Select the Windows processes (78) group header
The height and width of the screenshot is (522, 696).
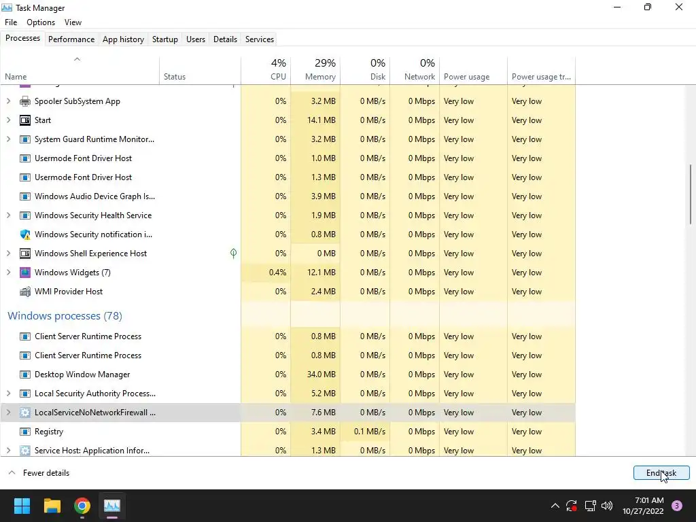click(65, 315)
